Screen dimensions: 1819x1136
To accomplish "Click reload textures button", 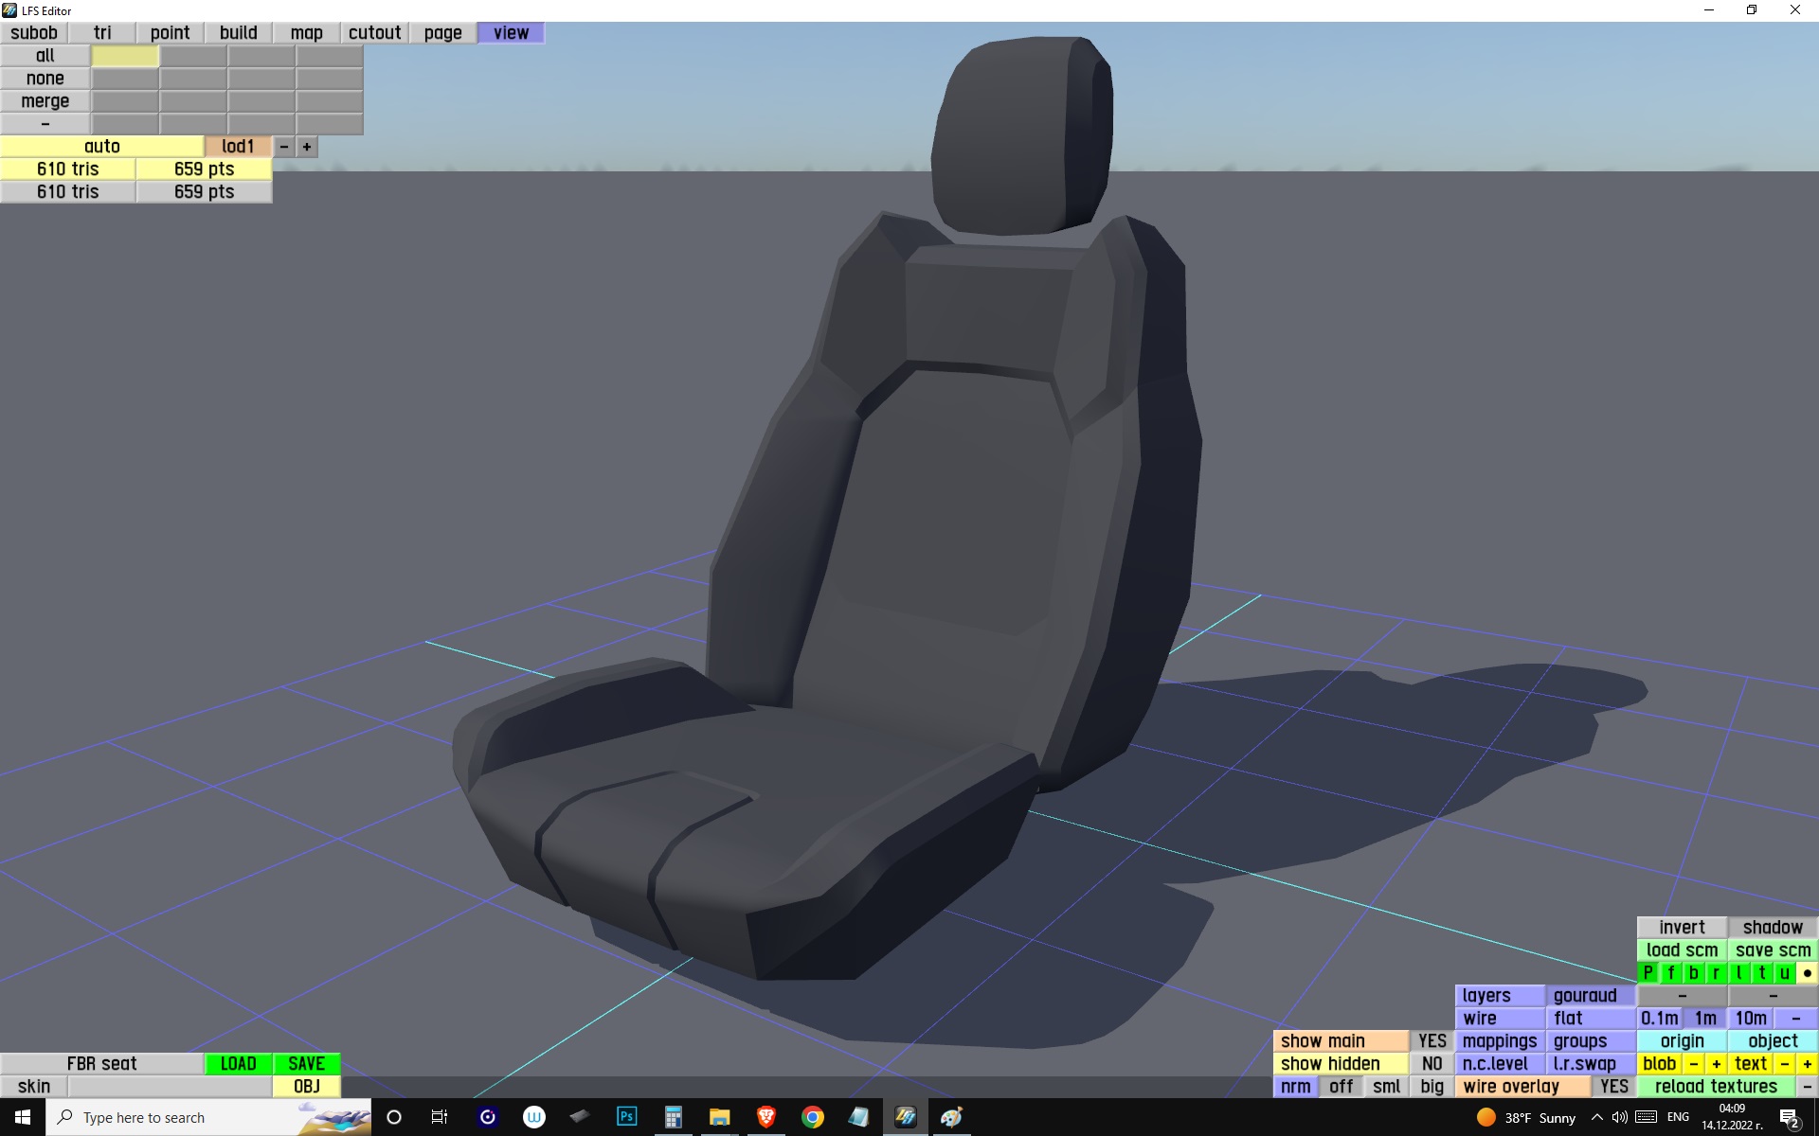I will [x=1716, y=1087].
